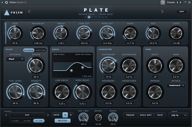This screenshot has width=192, height=127.
Task: Switch plate mode to Vintage
Action: point(40,50)
